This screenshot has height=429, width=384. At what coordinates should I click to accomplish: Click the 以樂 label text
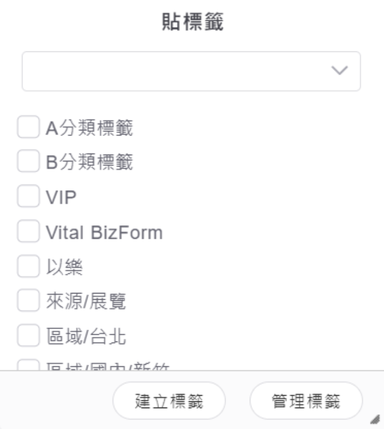pos(65,268)
